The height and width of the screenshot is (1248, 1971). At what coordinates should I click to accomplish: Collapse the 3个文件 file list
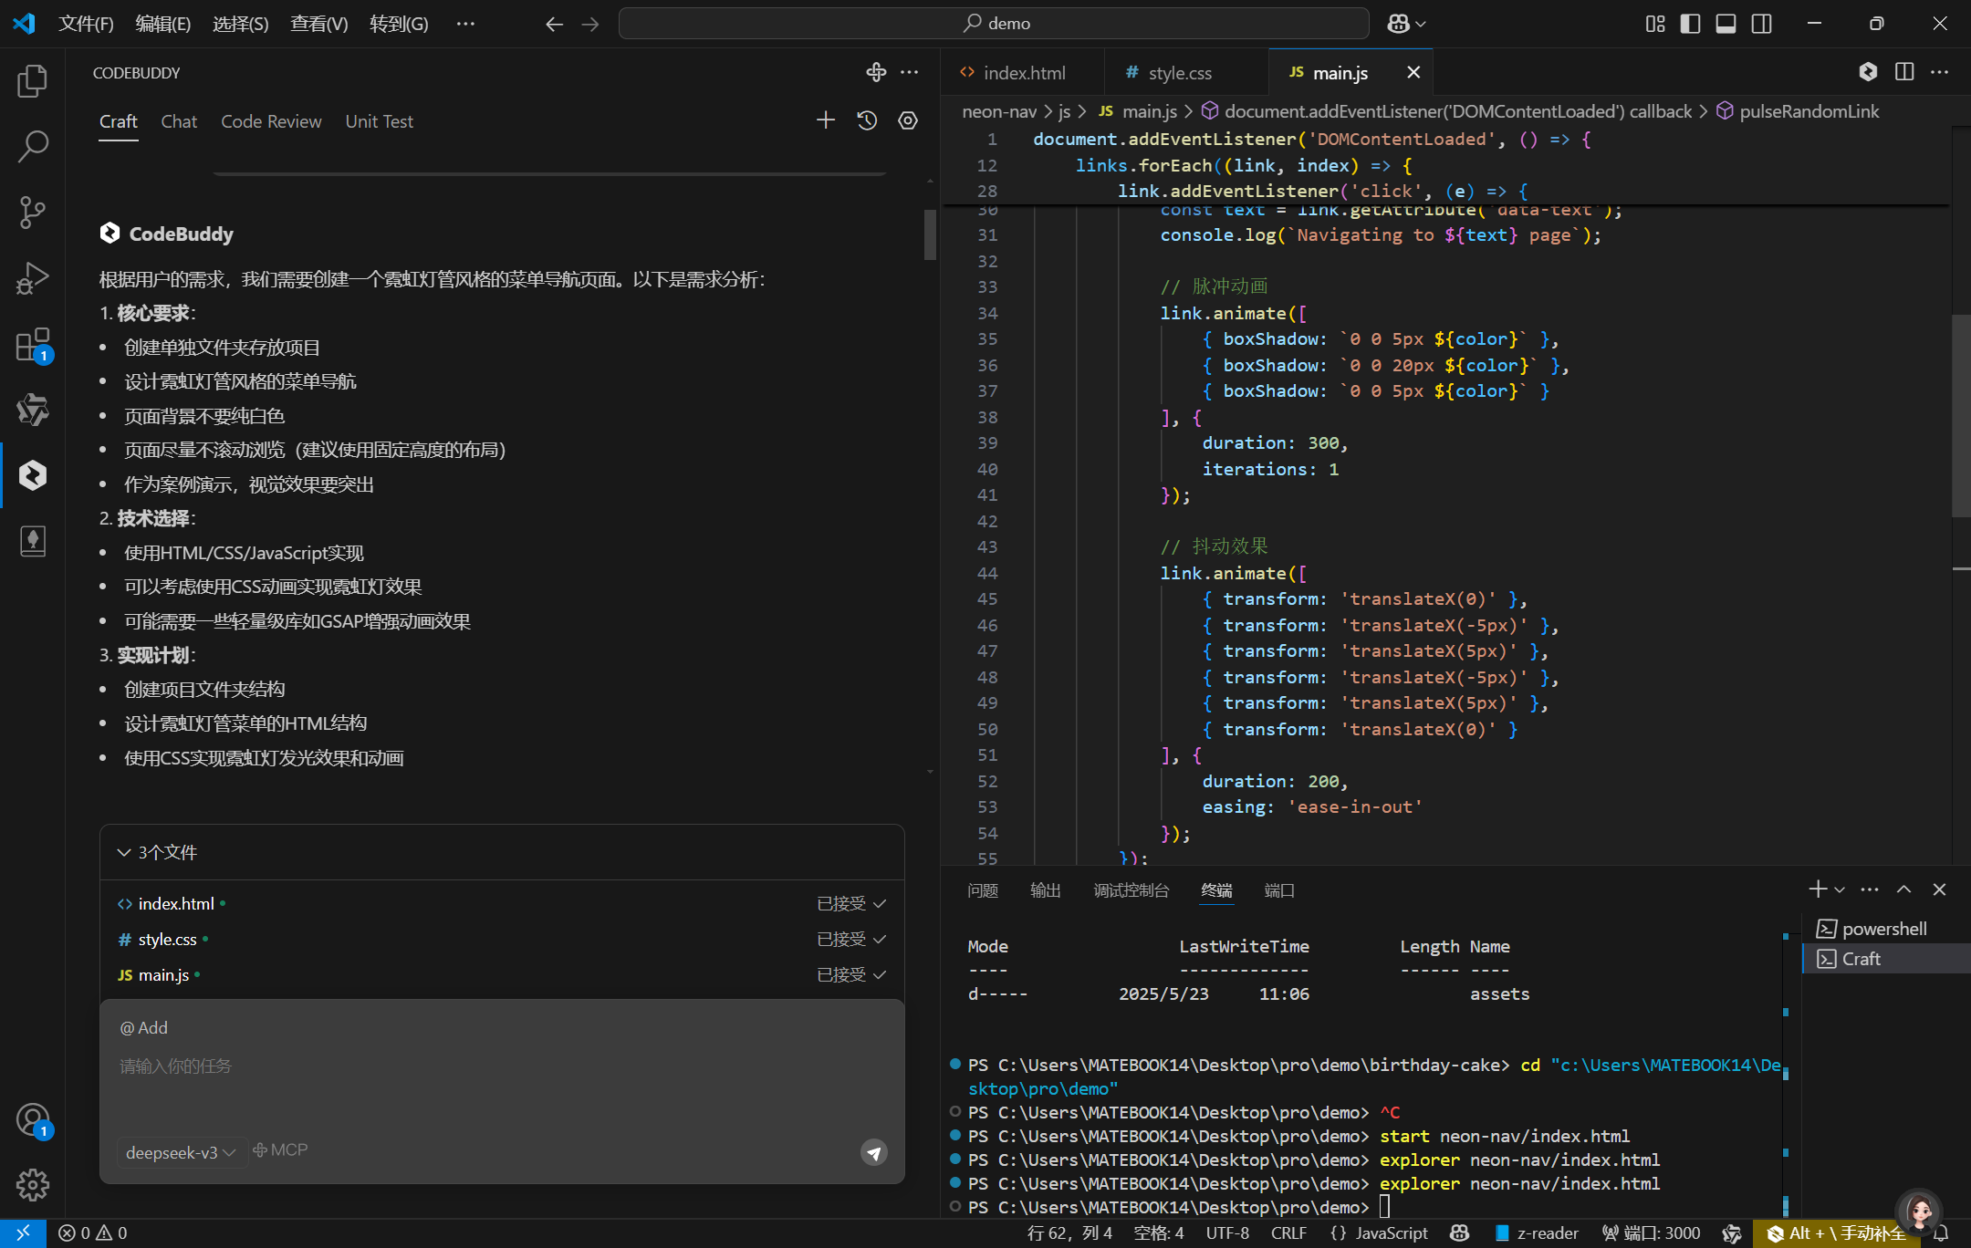pyautogui.click(x=124, y=852)
